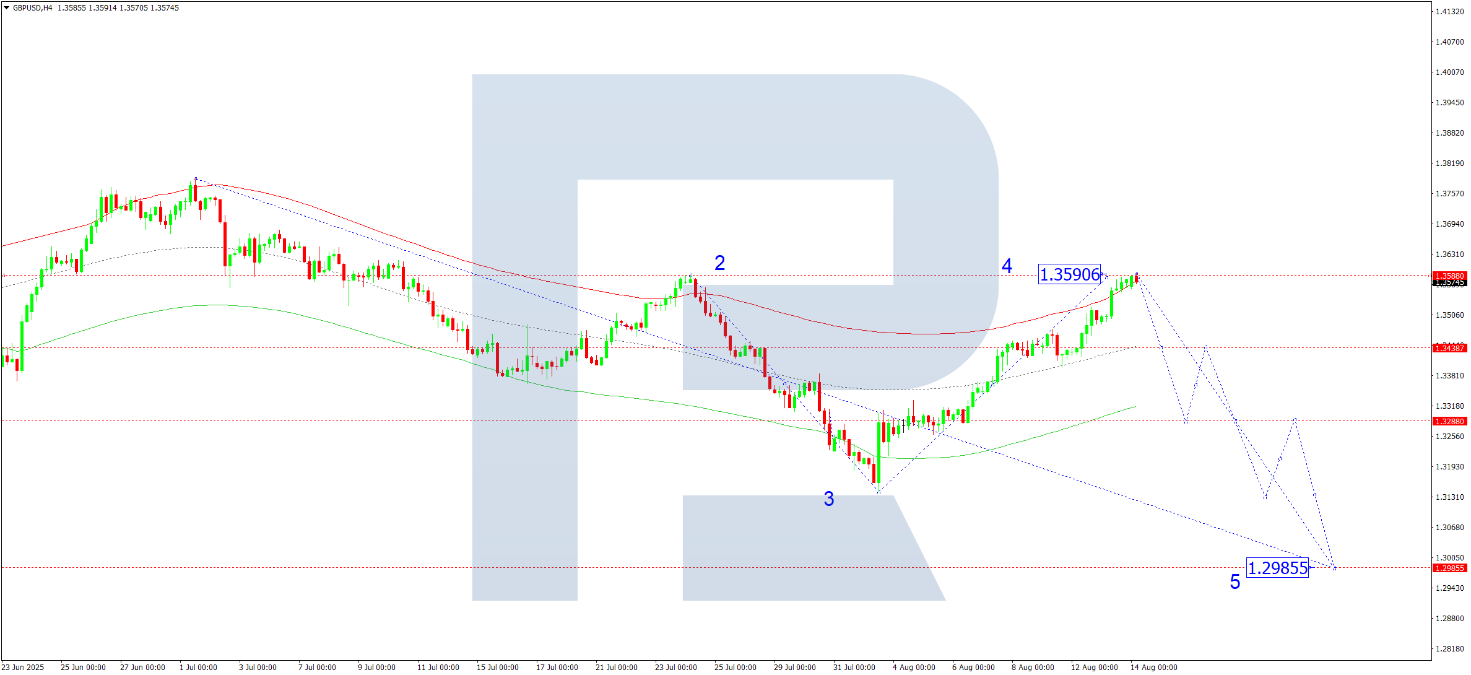The image size is (1471, 675).
Task: Click wave label 5 near bottom right
Action: (x=1235, y=582)
